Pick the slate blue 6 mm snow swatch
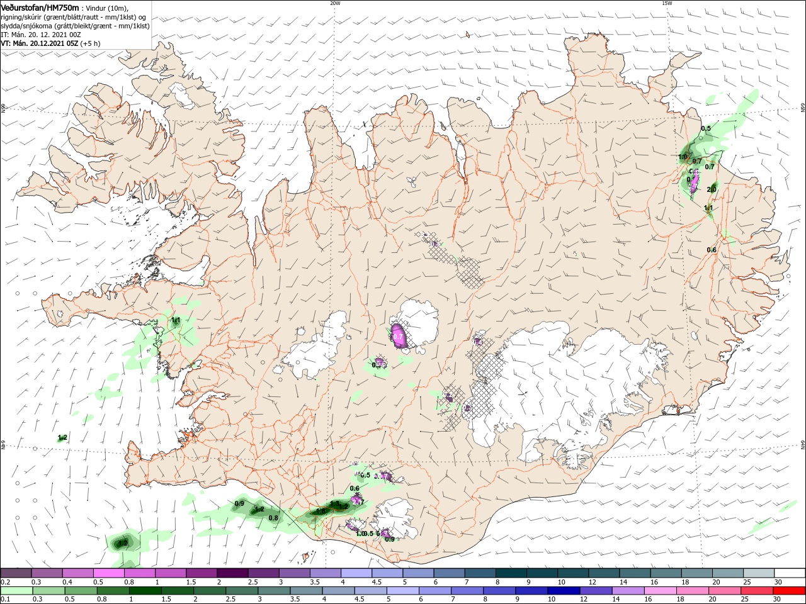 (x=449, y=573)
